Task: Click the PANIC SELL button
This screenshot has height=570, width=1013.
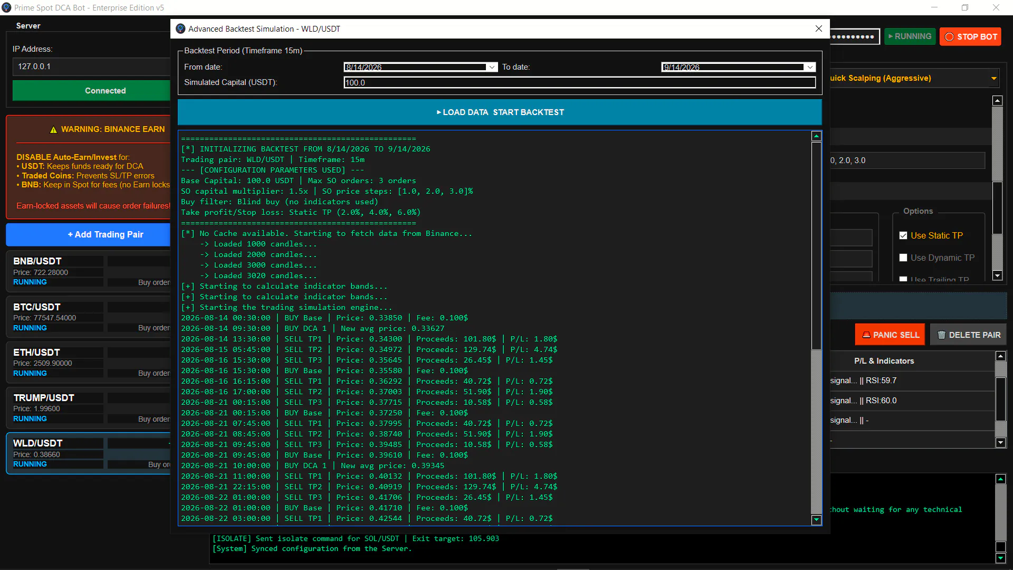Action: point(890,335)
